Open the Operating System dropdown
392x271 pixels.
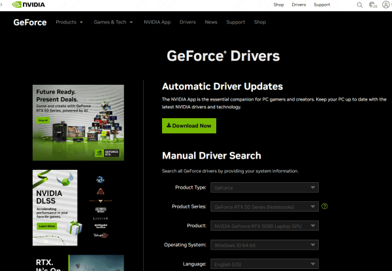point(265,245)
